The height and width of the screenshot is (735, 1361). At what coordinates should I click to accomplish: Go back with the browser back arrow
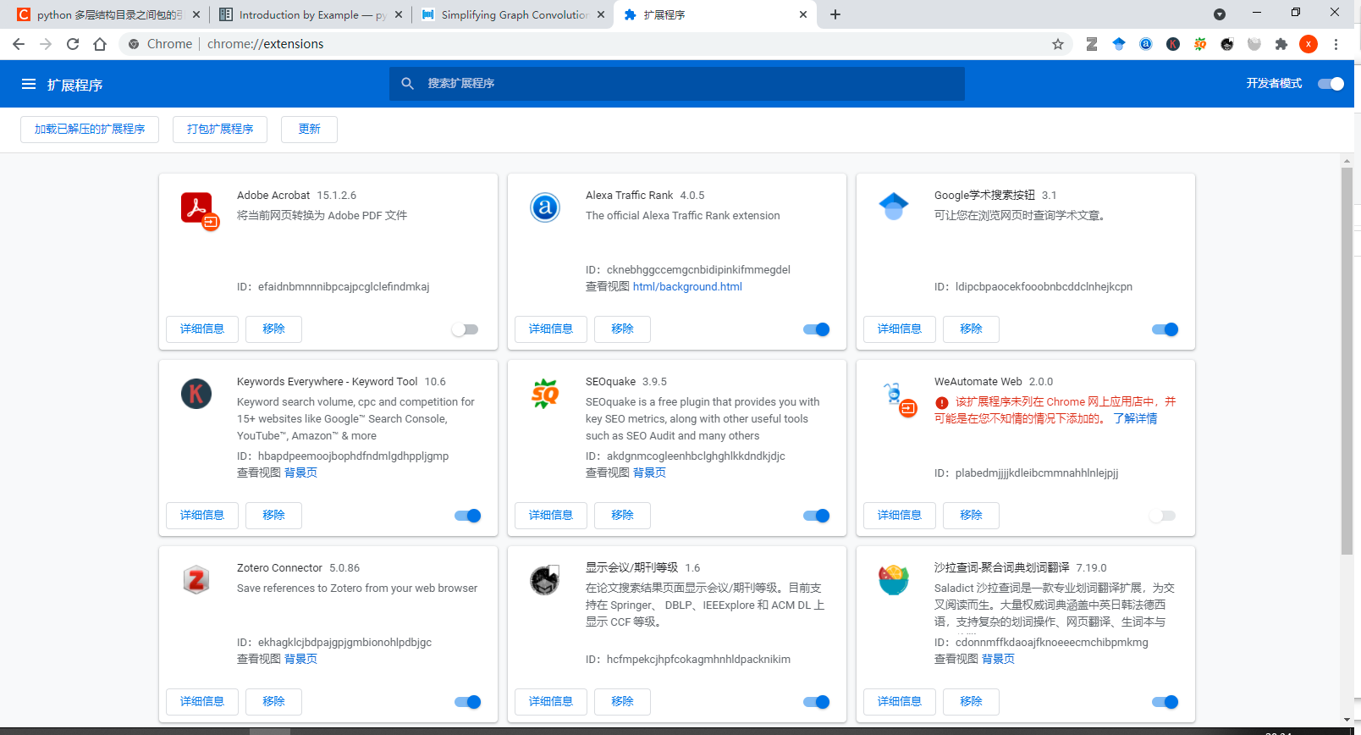tap(19, 44)
